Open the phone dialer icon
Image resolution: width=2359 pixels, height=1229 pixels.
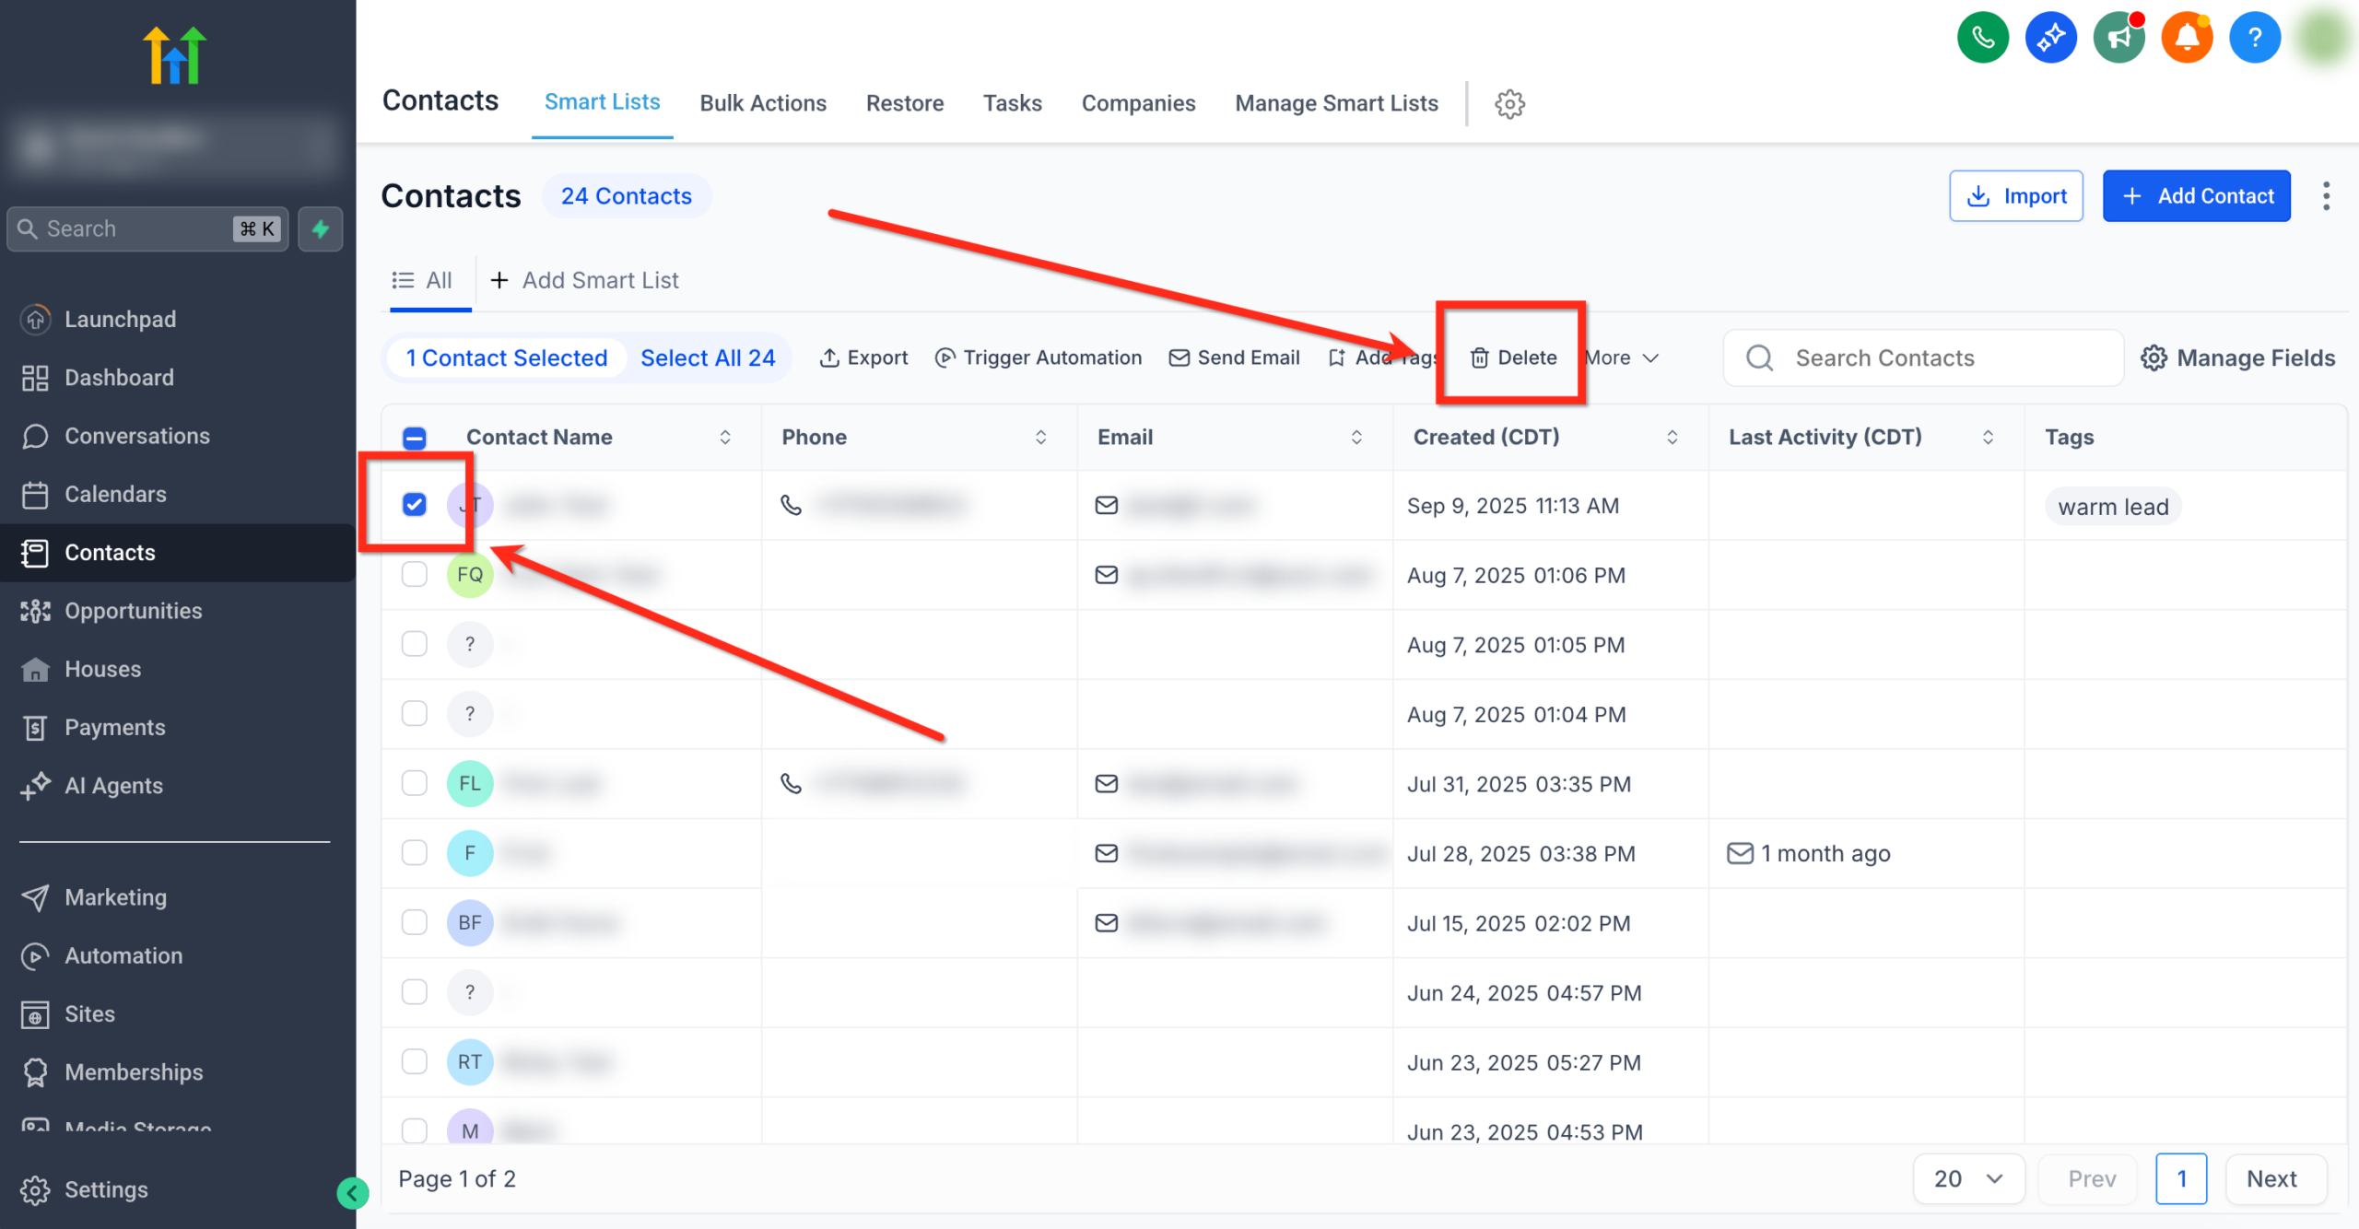click(x=1982, y=37)
